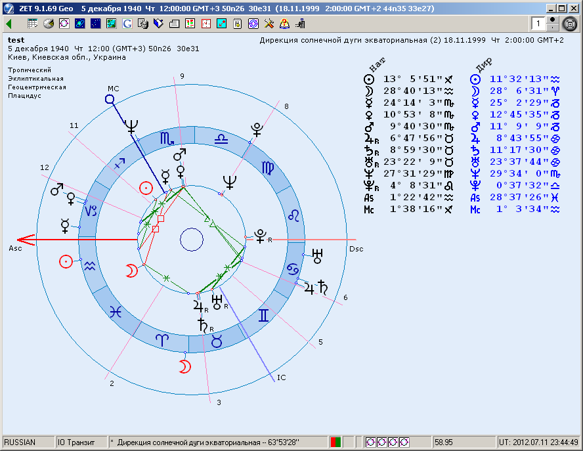
Task: Click the open book toolbar icon
Action: (159, 24)
